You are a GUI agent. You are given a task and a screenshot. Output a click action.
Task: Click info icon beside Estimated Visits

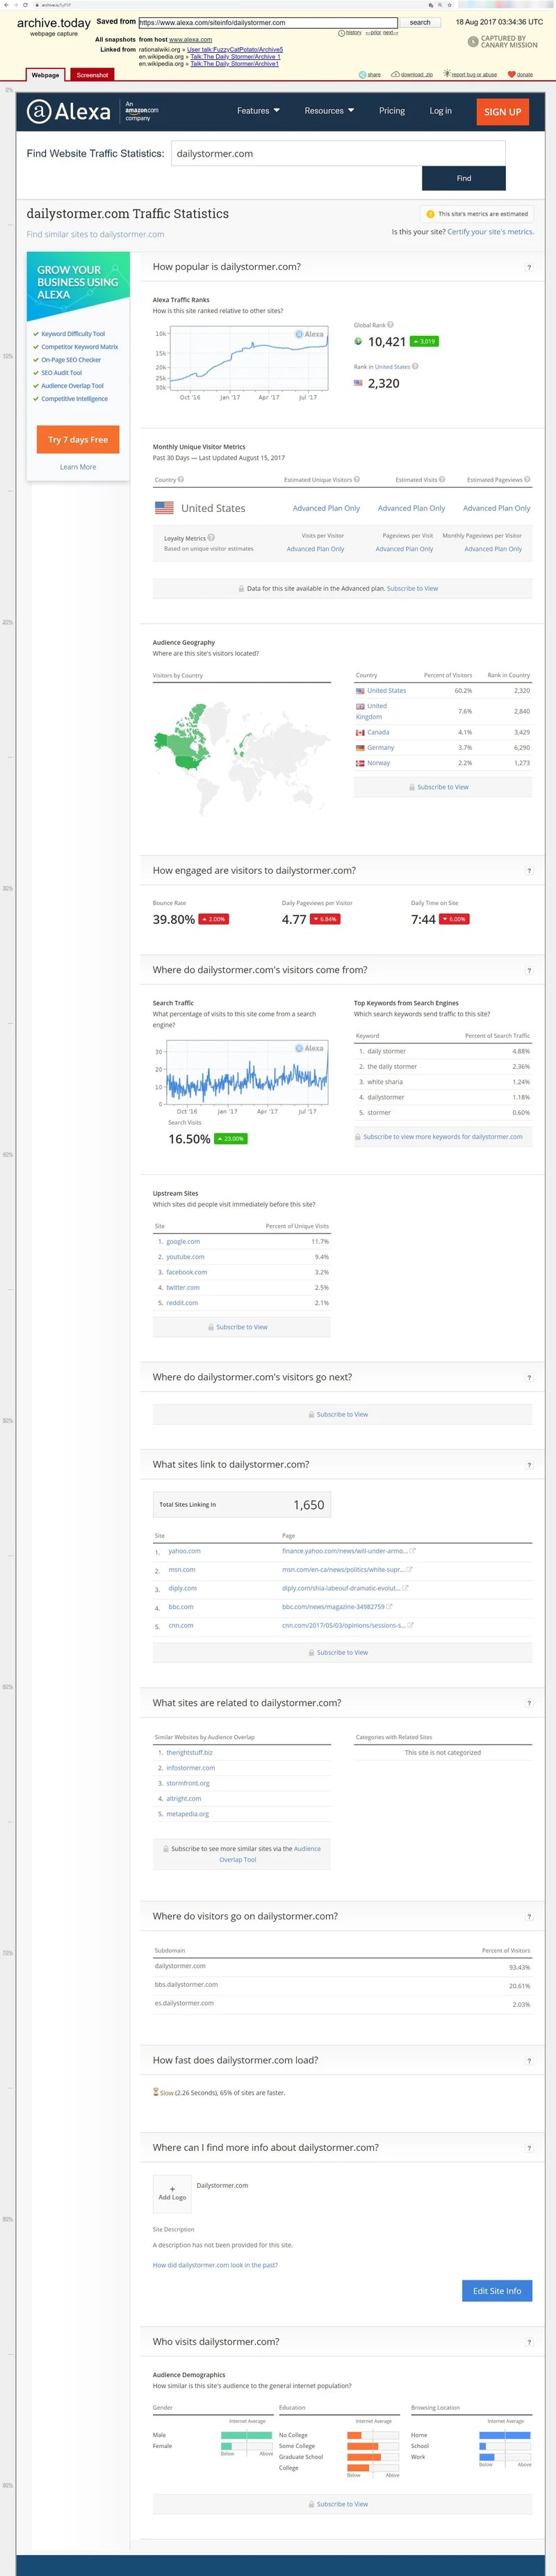pyautogui.click(x=441, y=480)
